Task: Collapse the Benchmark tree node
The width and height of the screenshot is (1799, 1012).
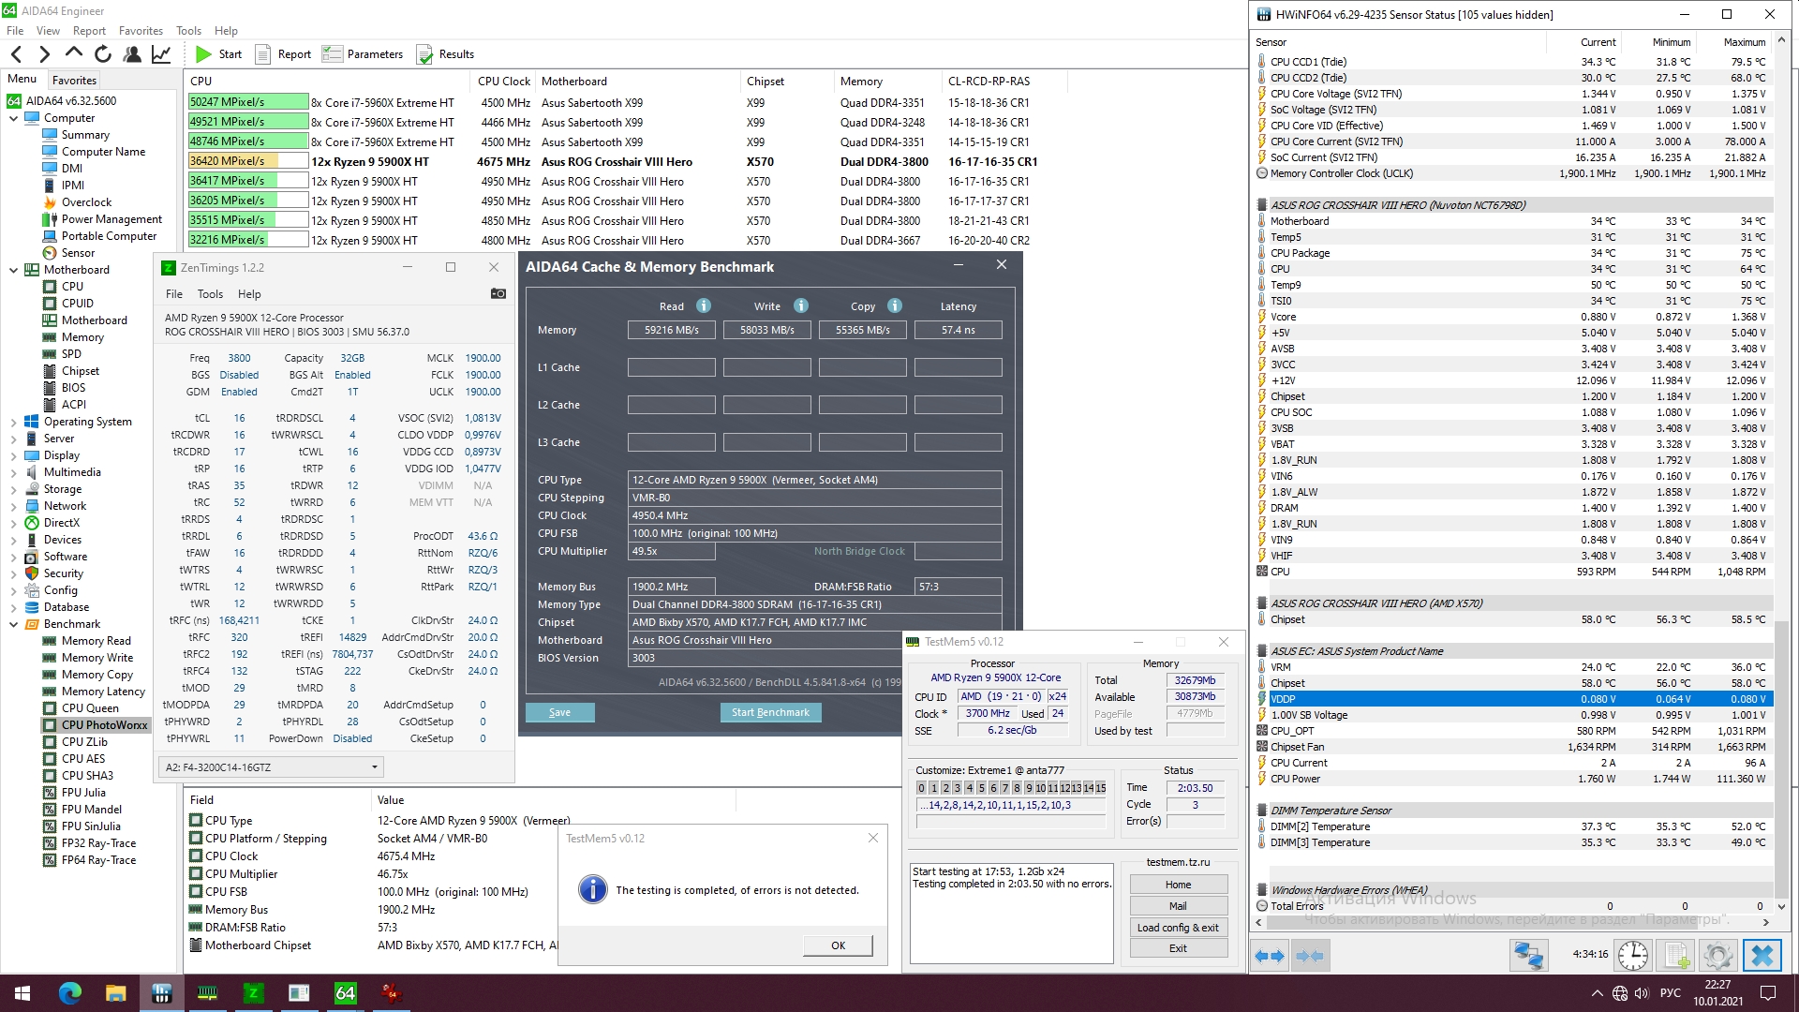Action: pos(13,624)
